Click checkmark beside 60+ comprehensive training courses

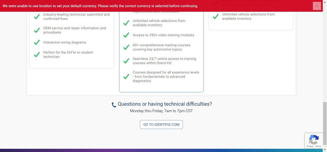126,47
